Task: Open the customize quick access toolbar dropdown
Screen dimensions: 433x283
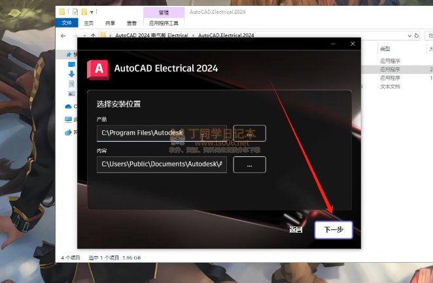Action: pos(92,12)
